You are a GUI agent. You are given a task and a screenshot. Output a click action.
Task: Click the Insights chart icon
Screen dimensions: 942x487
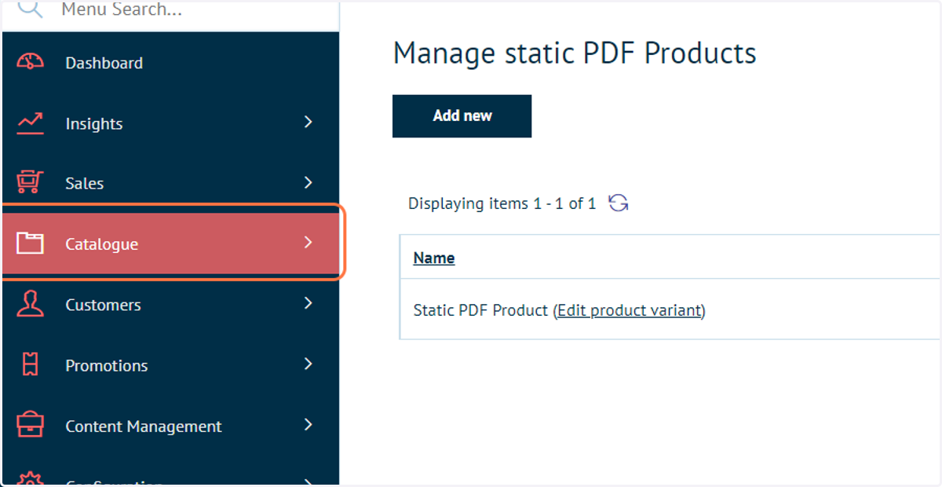pos(30,123)
